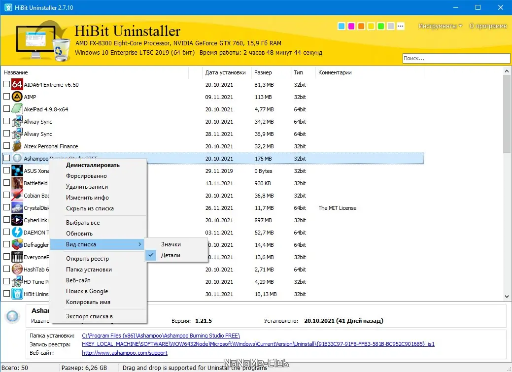Check the Ashampoo Burning Studio checkbox
The image size is (512, 372).
click(x=6, y=158)
